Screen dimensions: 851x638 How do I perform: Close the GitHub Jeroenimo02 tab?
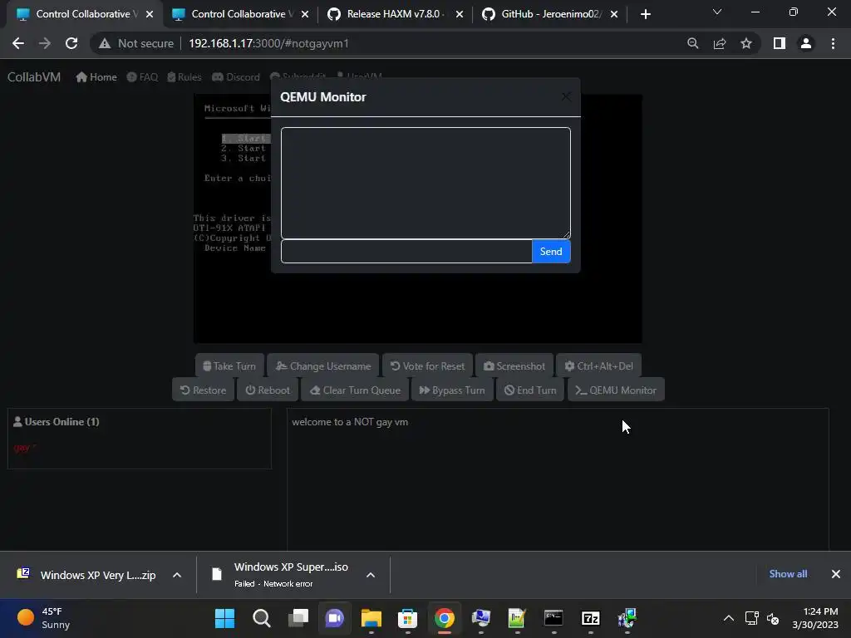[x=614, y=14]
